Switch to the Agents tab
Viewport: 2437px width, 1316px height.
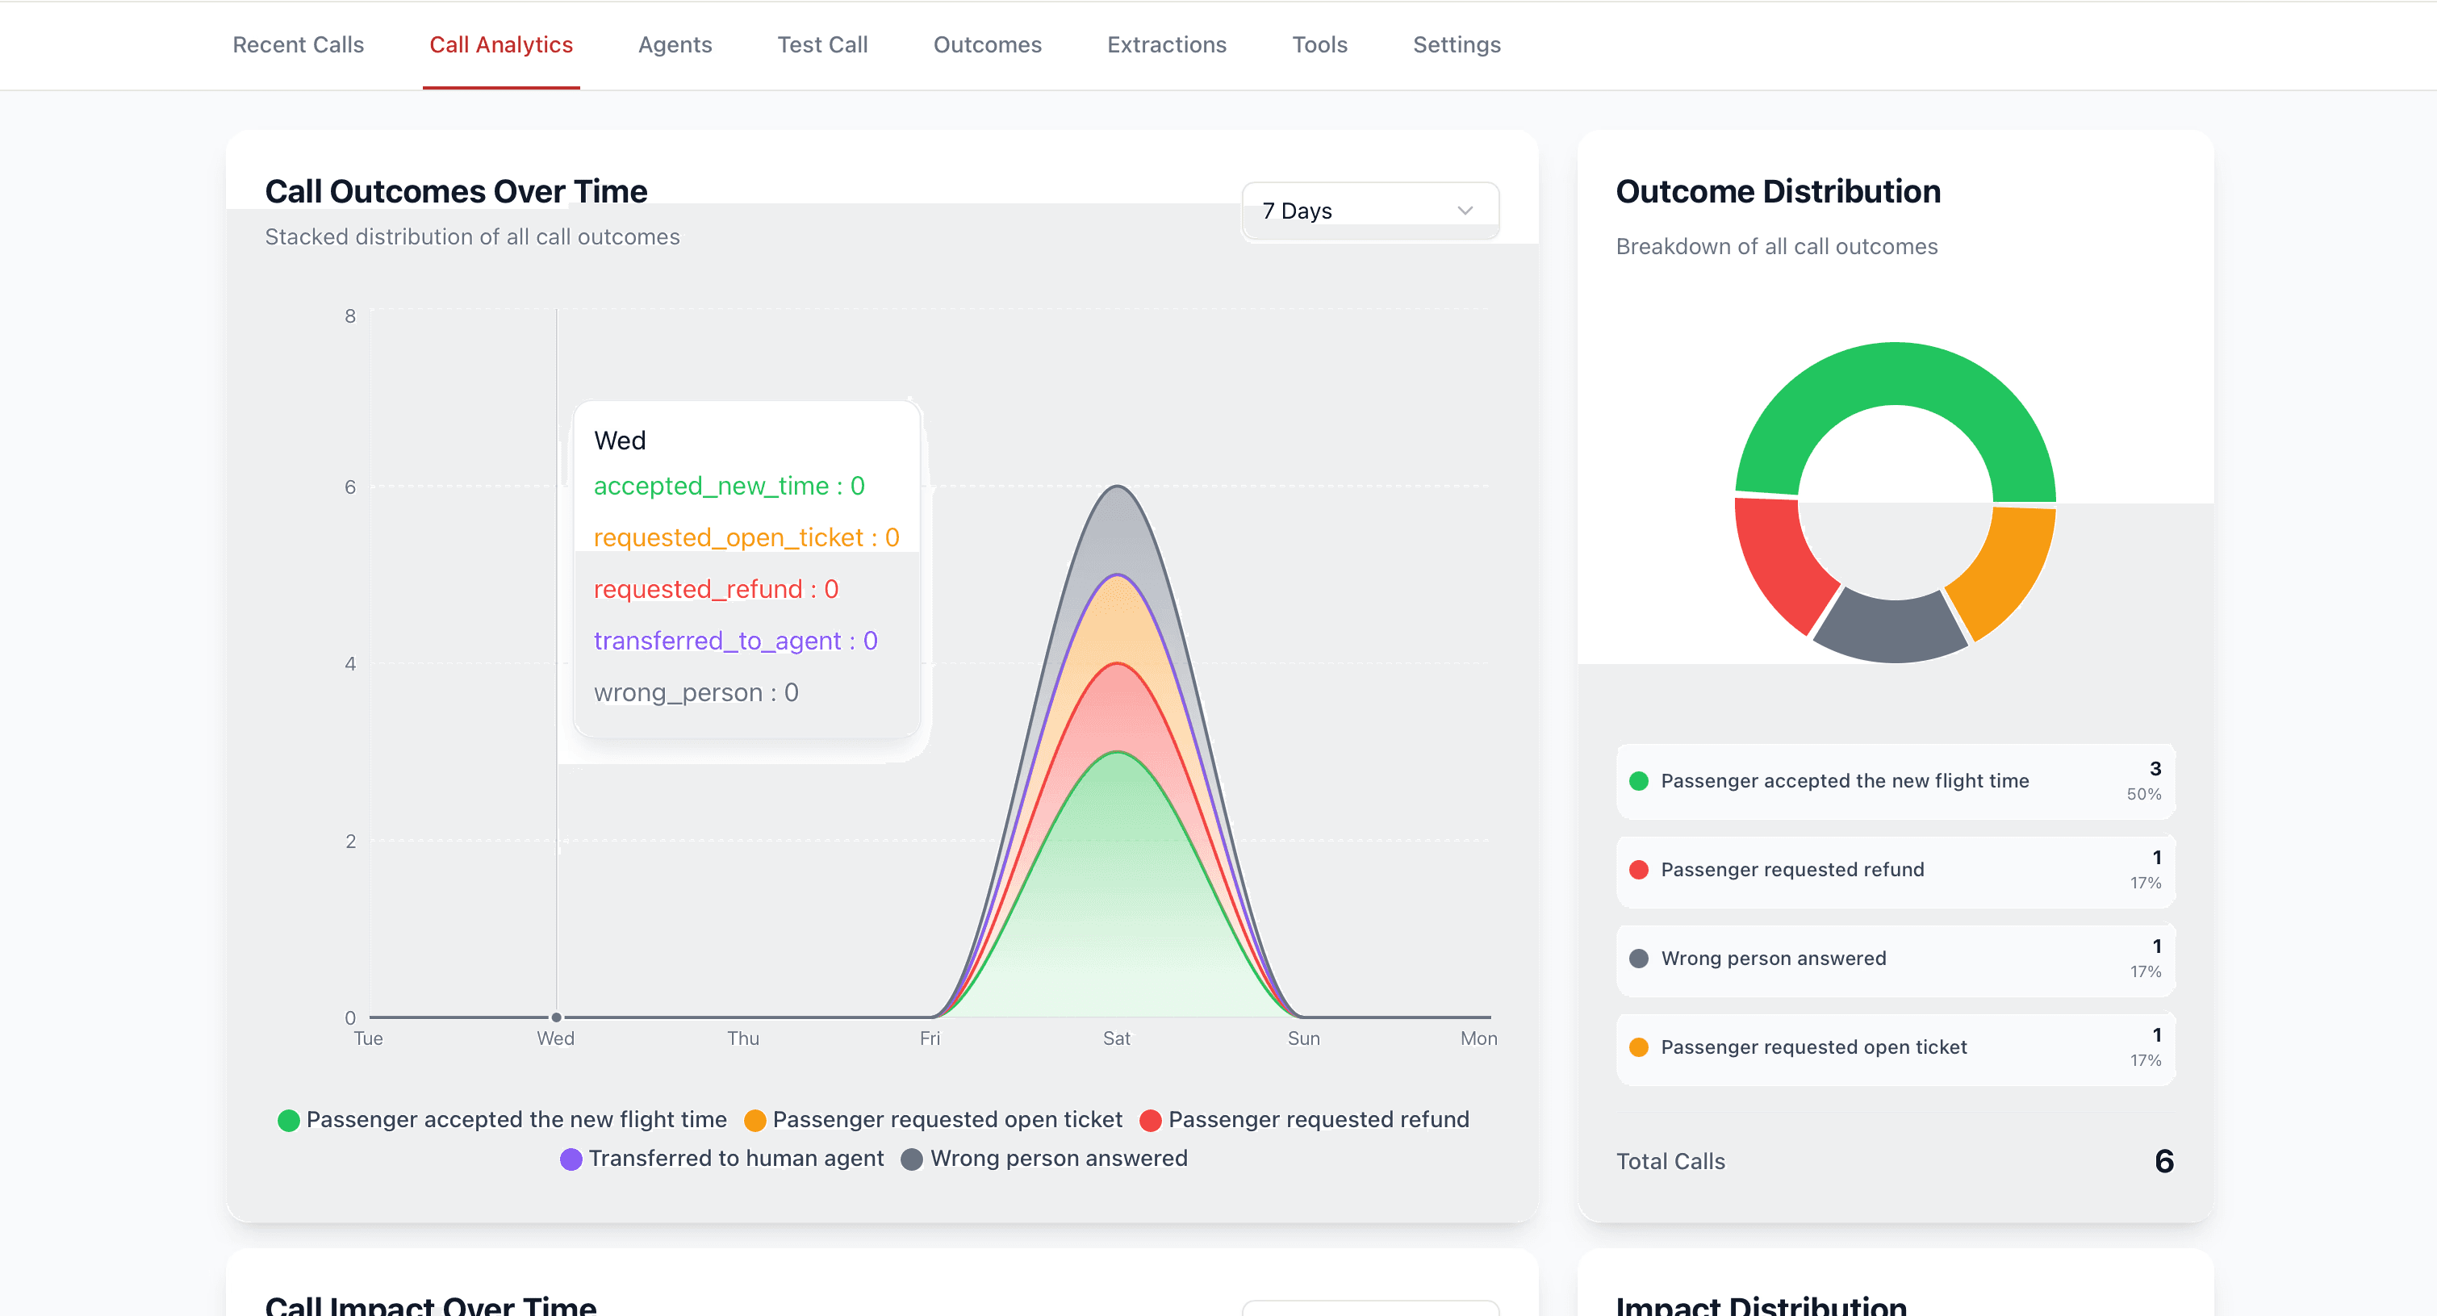click(x=675, y=44)
